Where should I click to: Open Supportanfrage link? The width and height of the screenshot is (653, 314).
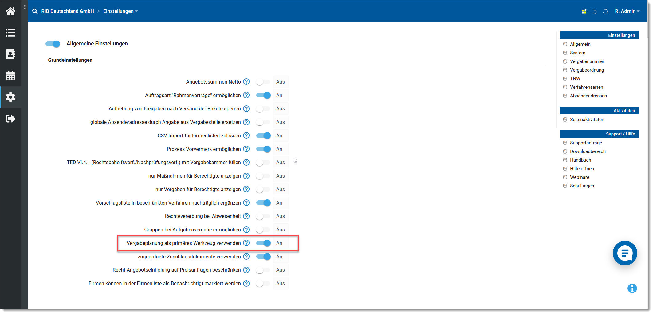pyautogui.click(x=586, y=143)
